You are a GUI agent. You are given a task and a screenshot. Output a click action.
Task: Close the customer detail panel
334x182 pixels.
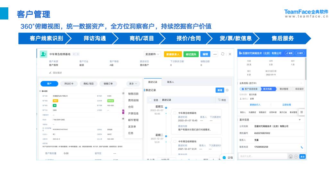230,54
